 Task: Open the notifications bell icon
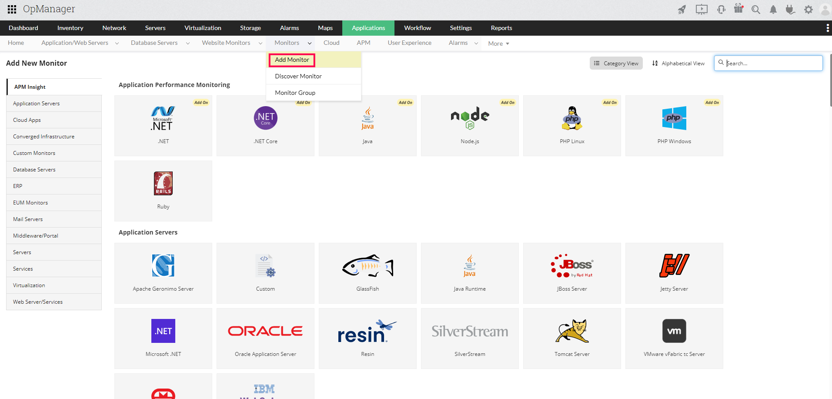click(x=773, y=9)
